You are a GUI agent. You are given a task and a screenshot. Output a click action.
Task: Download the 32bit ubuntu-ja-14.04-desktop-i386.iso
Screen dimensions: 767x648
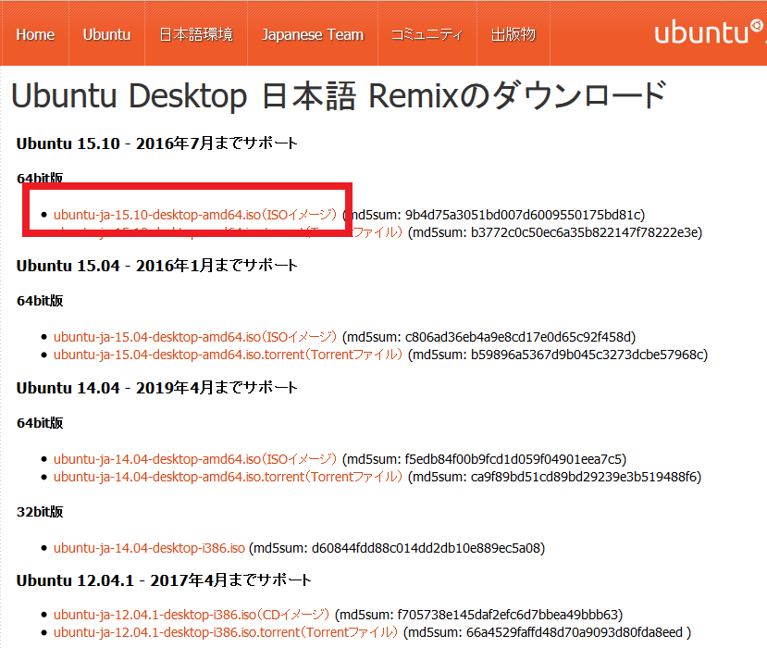(149, 548)
